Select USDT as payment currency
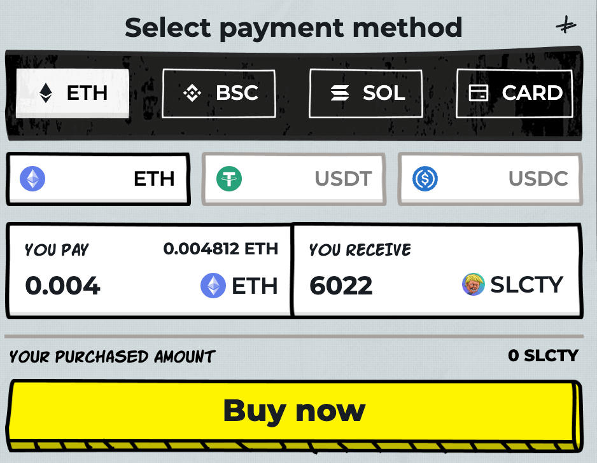 (x=294, y=179)
